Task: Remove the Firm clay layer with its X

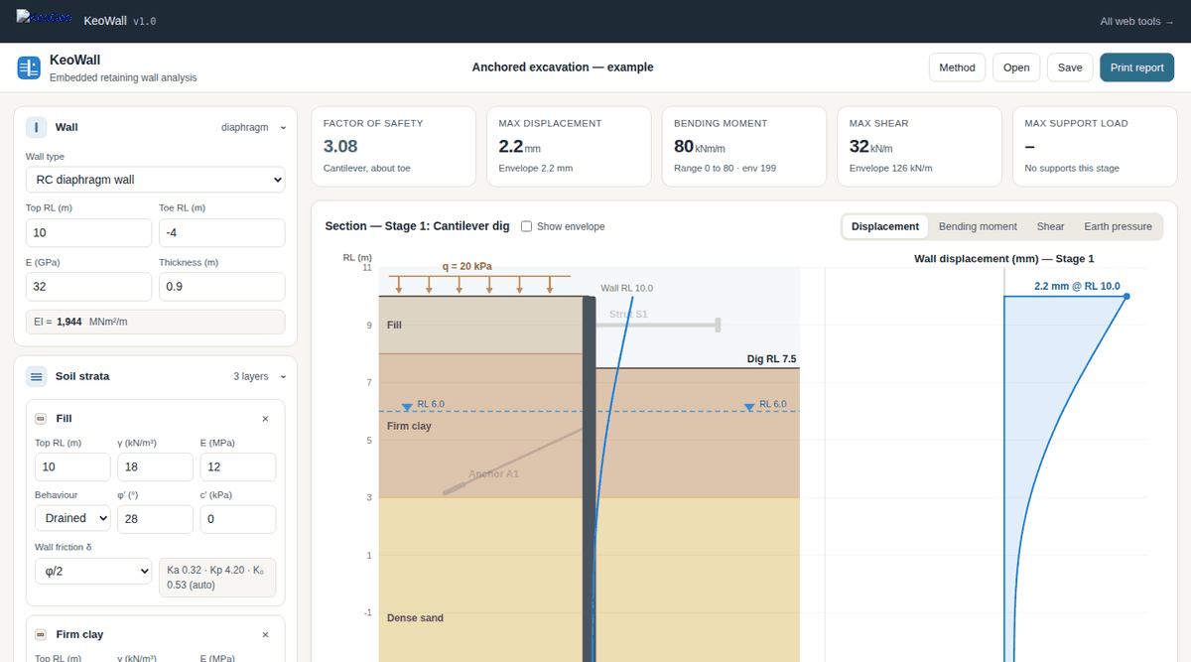Action: pyautogui.click(x=265, y=634)
